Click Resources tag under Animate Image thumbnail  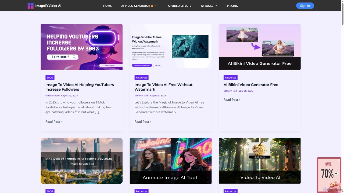(141, 191)
